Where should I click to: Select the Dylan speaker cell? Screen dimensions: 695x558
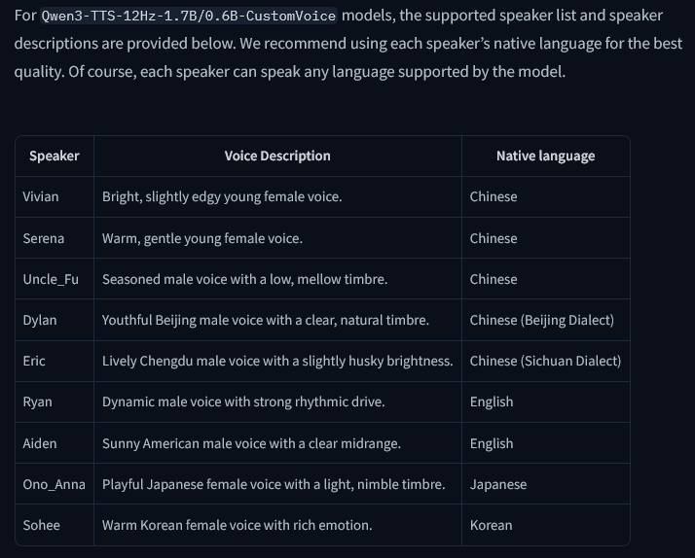coord(40,320)
